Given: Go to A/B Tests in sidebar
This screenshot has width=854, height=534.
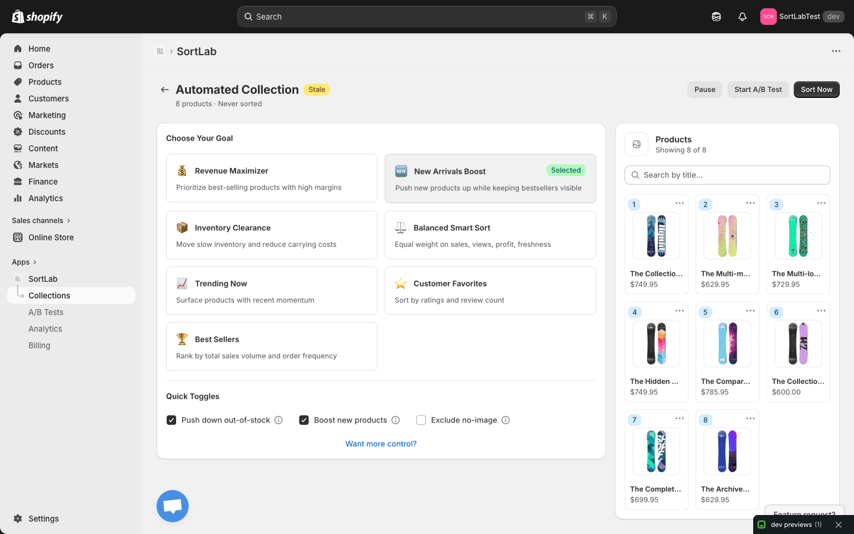Looking at the screenshot, I should coord(46,312).
